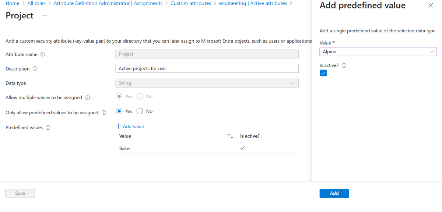Click the Add value link
This screenshot has height=212, width=442.
(130, 126)
